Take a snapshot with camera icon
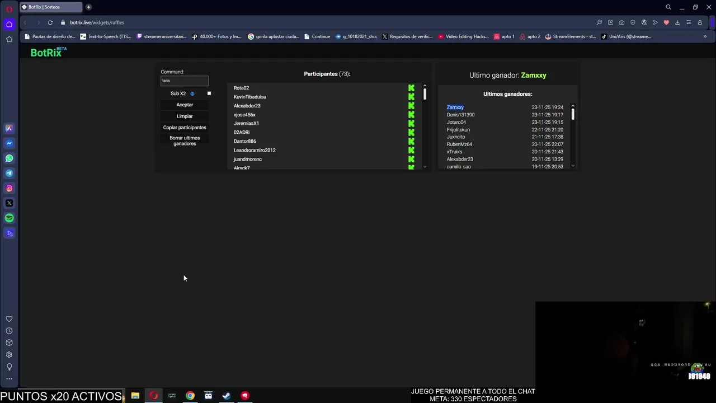 pyautogui.click(x=621, y=22)
